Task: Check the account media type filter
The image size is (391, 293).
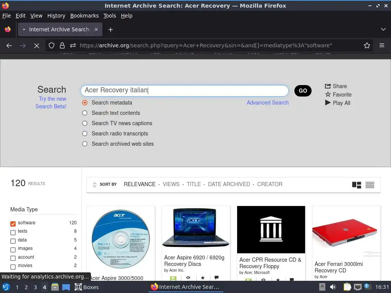Action: 13,258
